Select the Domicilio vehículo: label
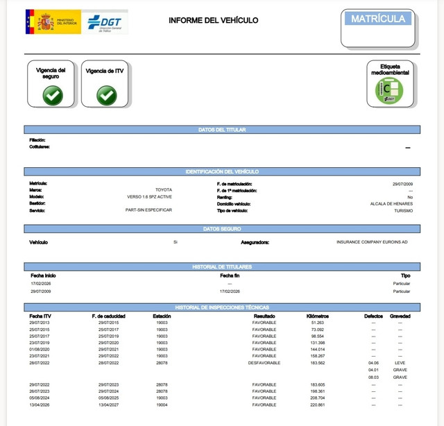444x426 pixels. (234, 204)
